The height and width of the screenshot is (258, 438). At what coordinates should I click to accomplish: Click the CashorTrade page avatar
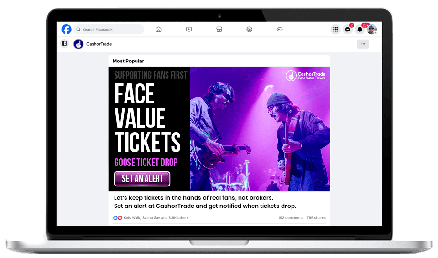[x=78, y=44]
